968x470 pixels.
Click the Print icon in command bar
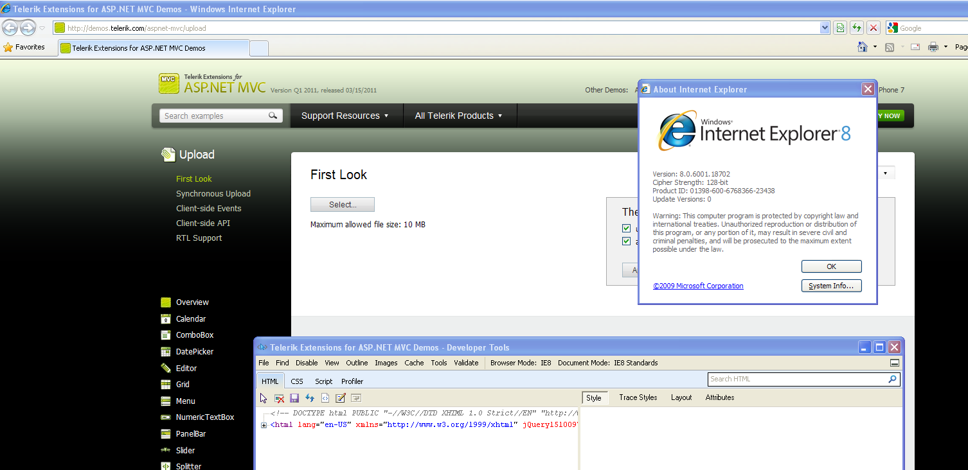tap(933, 47)
